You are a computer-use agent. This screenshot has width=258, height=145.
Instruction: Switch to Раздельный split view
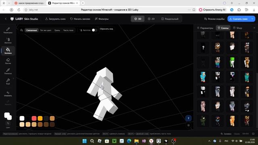(x=170, y=19)
